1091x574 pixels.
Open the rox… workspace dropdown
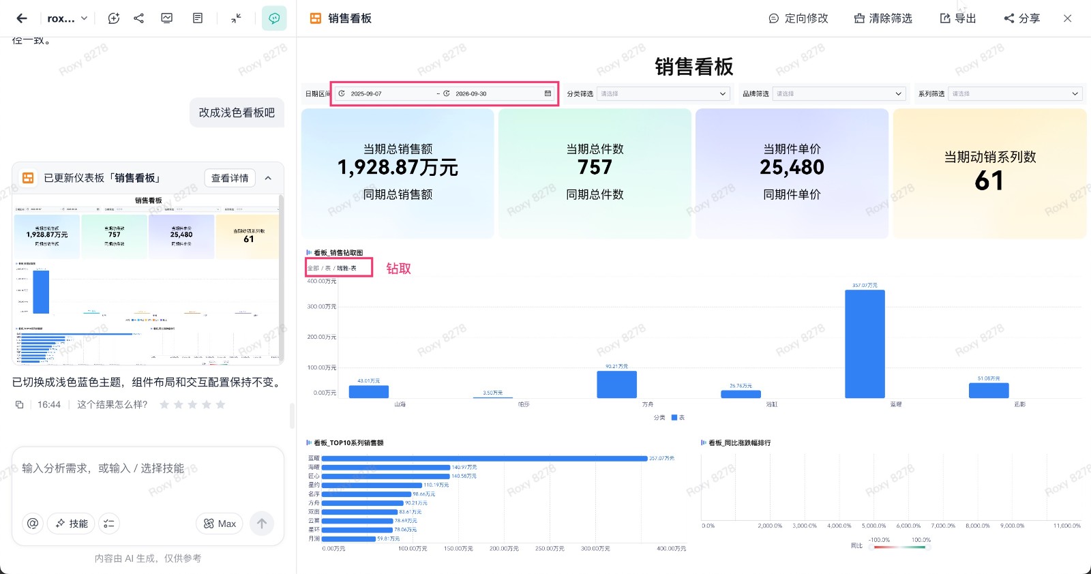click(x=67, y=18)
